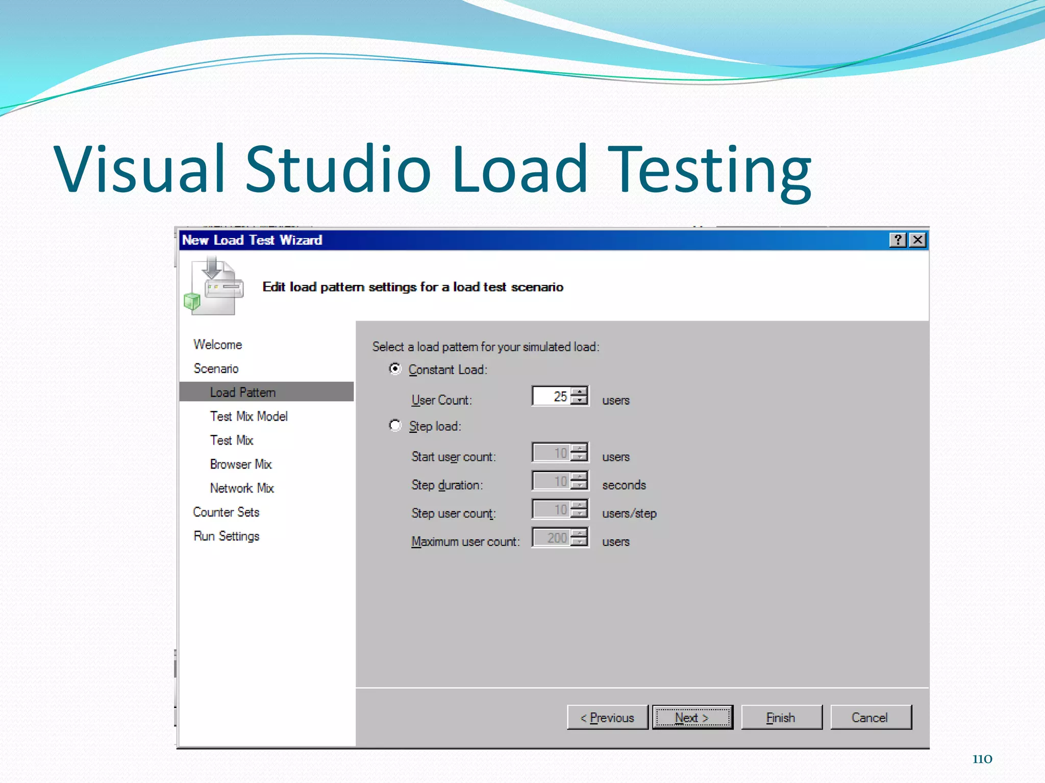Open the Network Mix page

(242, 488)
